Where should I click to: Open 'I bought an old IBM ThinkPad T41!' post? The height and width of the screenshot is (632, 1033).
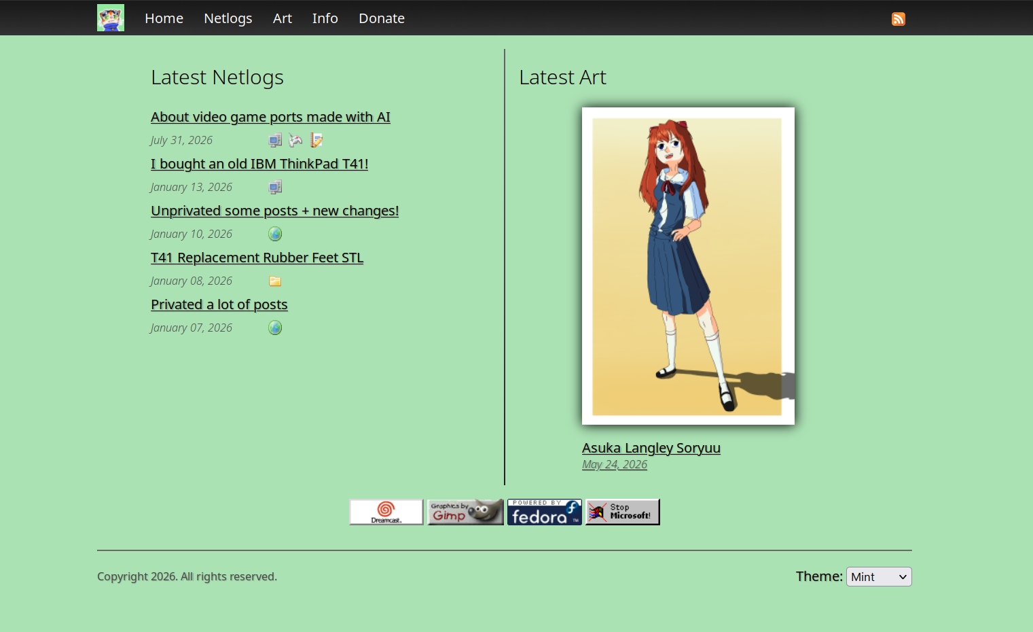pyautogui.click(x=259, y=164)
